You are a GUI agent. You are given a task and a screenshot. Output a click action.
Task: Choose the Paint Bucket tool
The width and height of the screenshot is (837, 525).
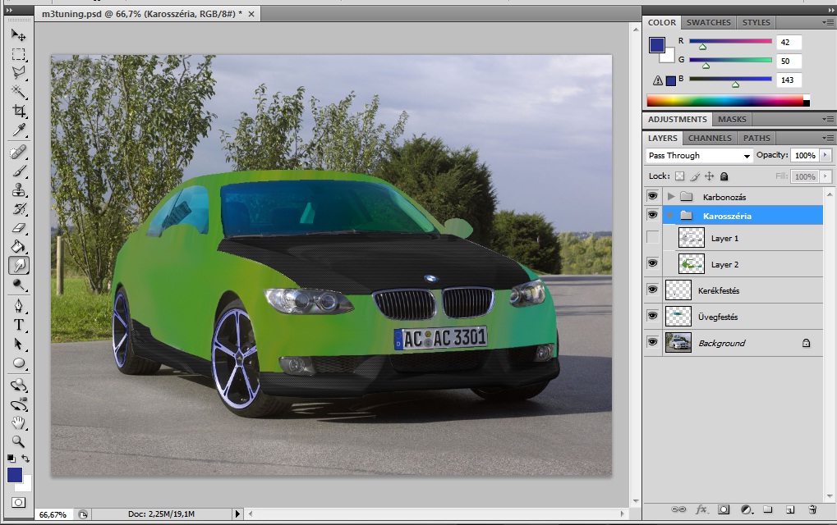coord(18,246)
